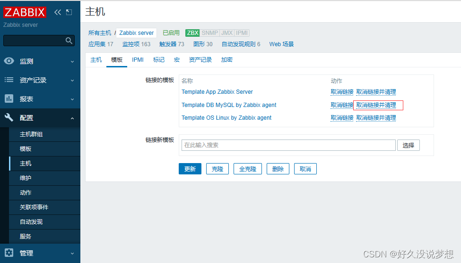Click 取消链接并清理 for Template DB MySQL
The image size is (461, 263).
pos(376,105)
